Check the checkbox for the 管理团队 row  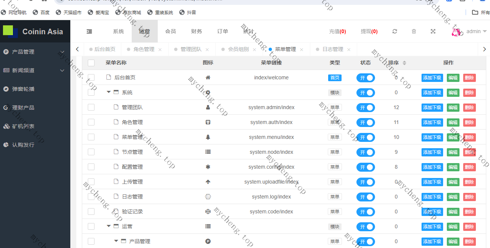pos(91,107)
